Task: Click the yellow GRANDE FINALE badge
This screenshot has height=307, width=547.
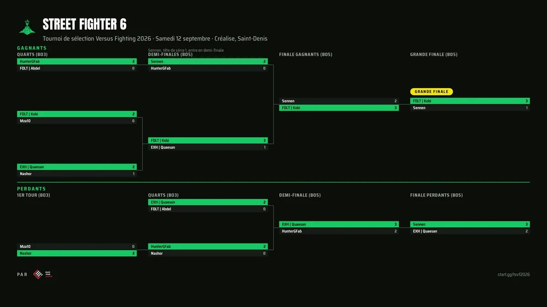Action: pos(431,91)
